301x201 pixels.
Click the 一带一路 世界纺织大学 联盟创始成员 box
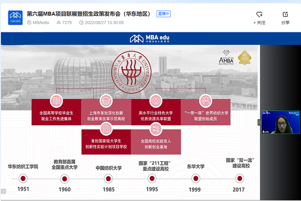click(x=206, y=112)
